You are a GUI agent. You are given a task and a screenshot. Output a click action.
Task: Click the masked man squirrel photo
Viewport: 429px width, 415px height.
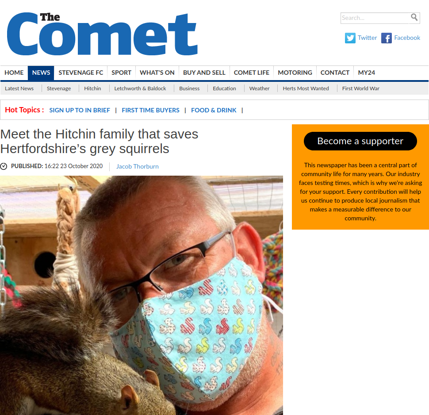pyautogui.click(x=142, y=296)
